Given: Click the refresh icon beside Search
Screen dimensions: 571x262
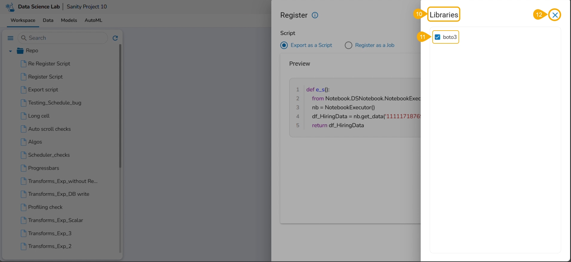Looking at the screenshot, I should 115,38.
